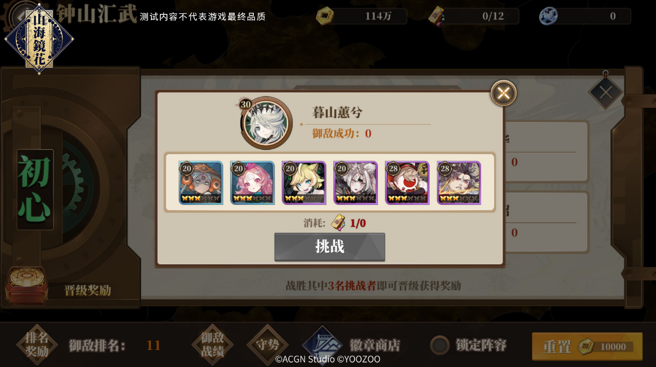Screen dimensions: 656x367
Task: Select the silver-haired level 20 hero card
Action: click(x=356, y=183)
